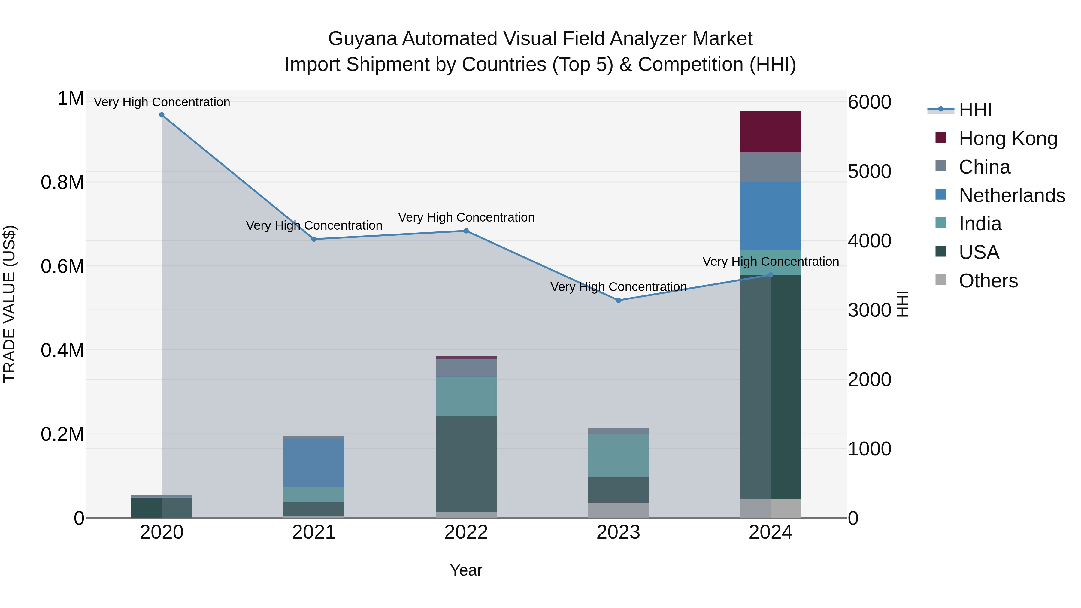Click the China legend swatch
Viewport: 1081px width, 608px height.
click(941, 166)
